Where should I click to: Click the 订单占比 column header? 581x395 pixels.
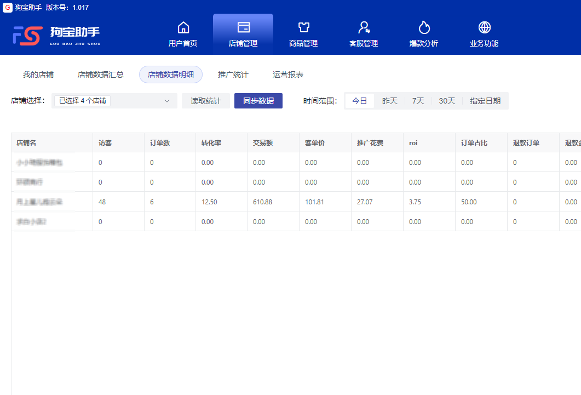[x=481, y=142]
